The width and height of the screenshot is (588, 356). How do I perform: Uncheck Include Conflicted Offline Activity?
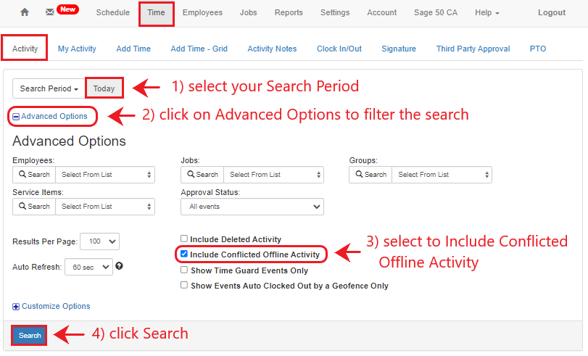pos(184,254)
